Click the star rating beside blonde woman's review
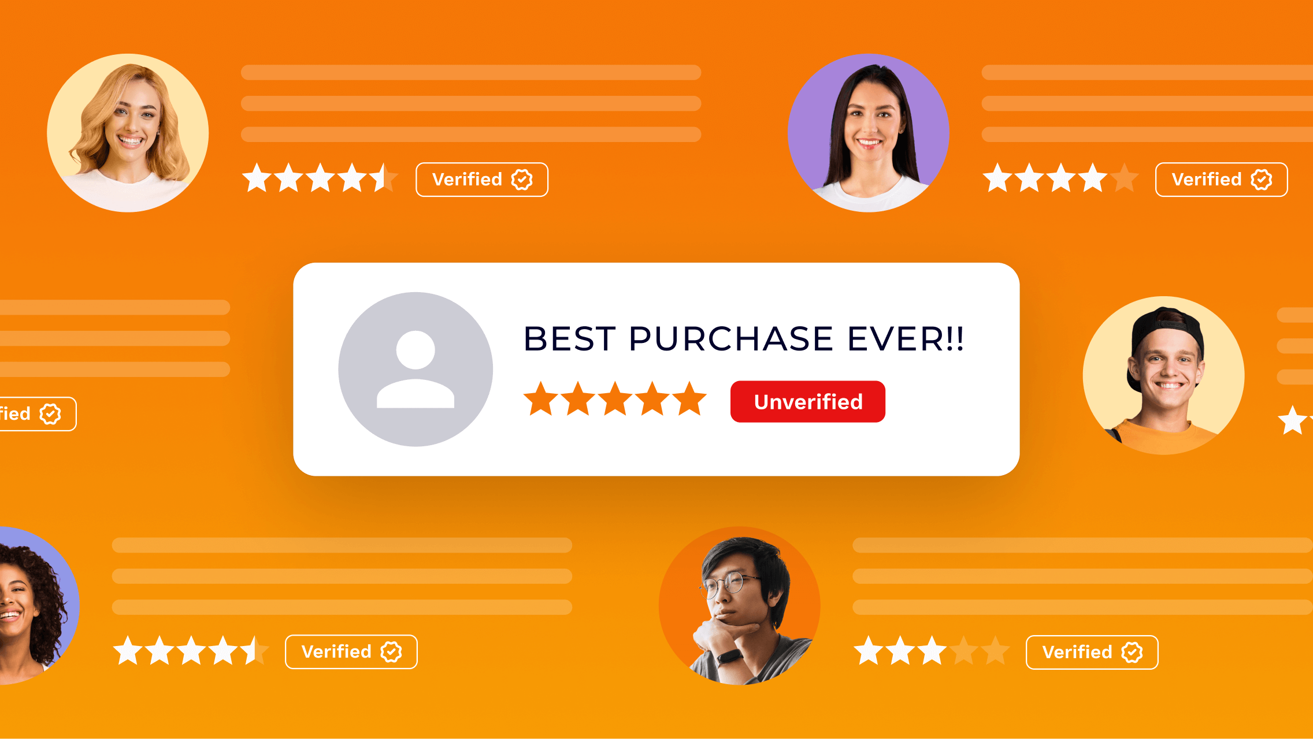Screen dimensions: 1313x739 [x=320, y=178]
